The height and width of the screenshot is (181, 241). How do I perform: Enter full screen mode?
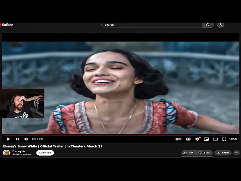(x=224, y=139)
